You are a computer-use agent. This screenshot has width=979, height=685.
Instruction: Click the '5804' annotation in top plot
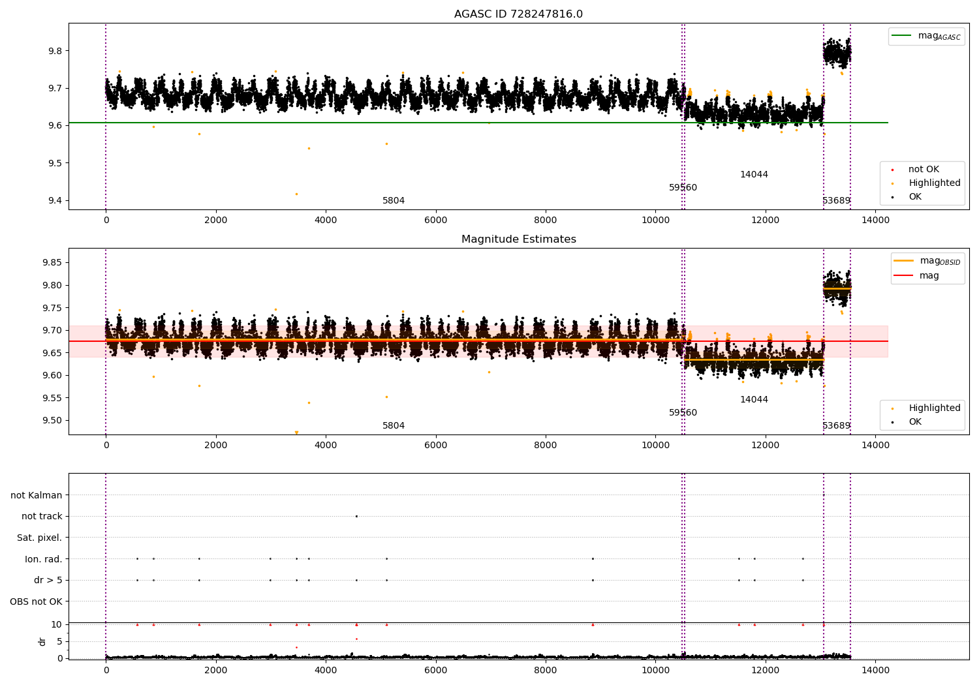tap(394, 201)
